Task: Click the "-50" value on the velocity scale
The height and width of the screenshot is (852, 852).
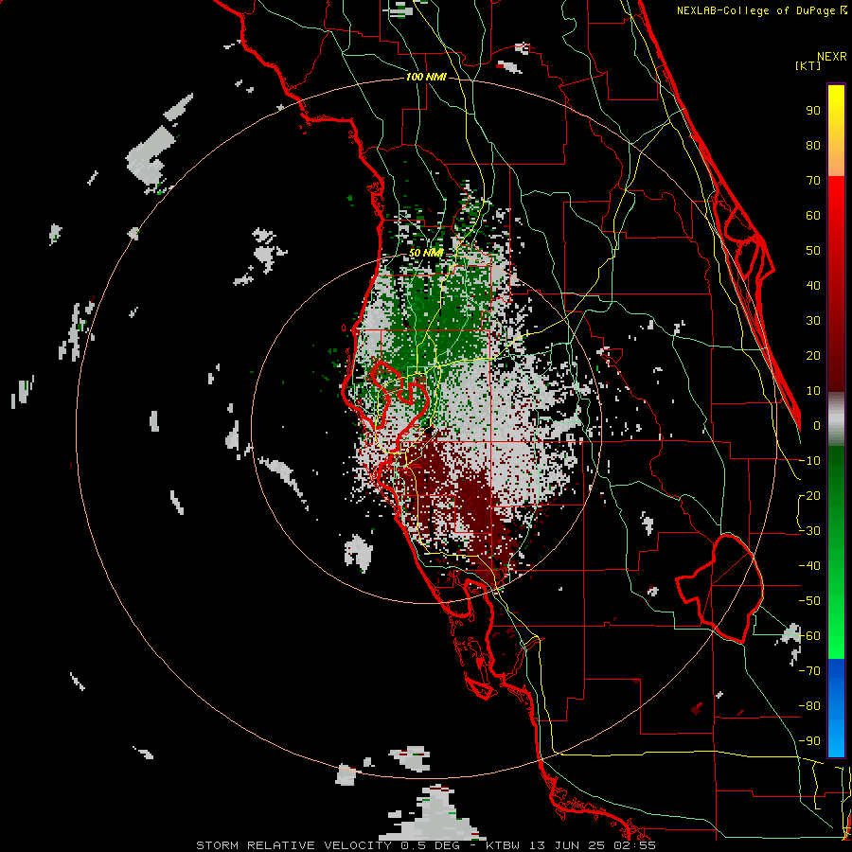Action: tap(809, 601)
